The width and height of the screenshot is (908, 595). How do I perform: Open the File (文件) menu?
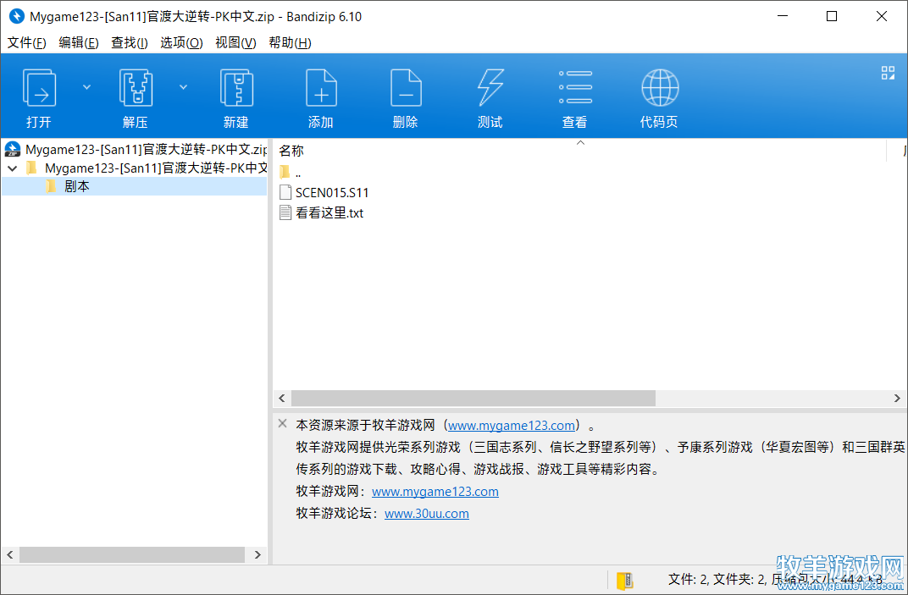coord(26,43)
